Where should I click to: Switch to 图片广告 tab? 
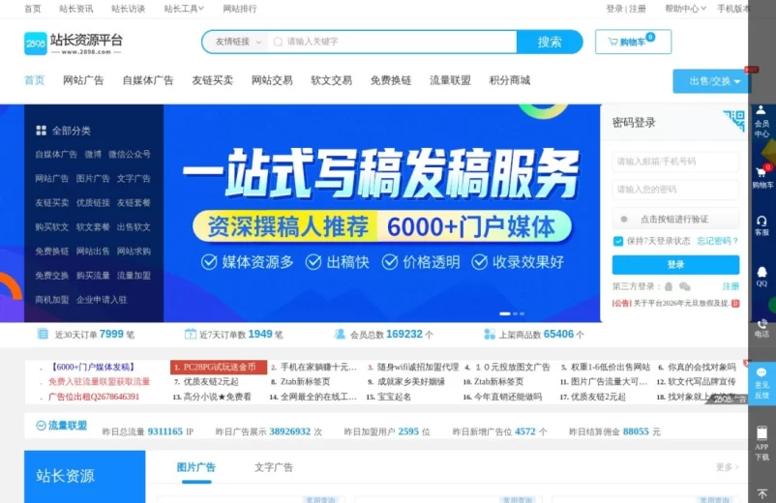tap(196, 467)
